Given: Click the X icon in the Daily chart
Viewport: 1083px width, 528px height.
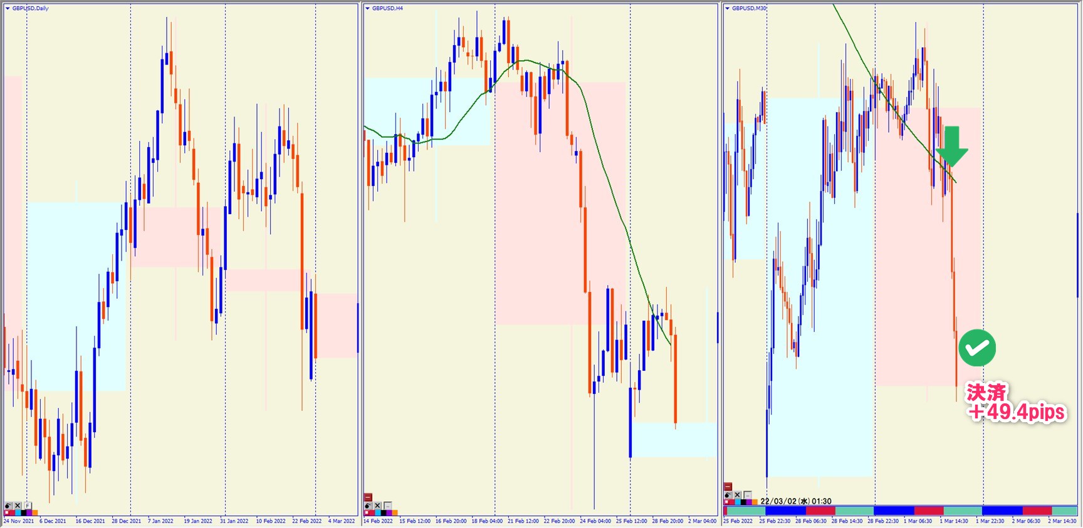Looking at the screenshot, I should coord(18,505).
